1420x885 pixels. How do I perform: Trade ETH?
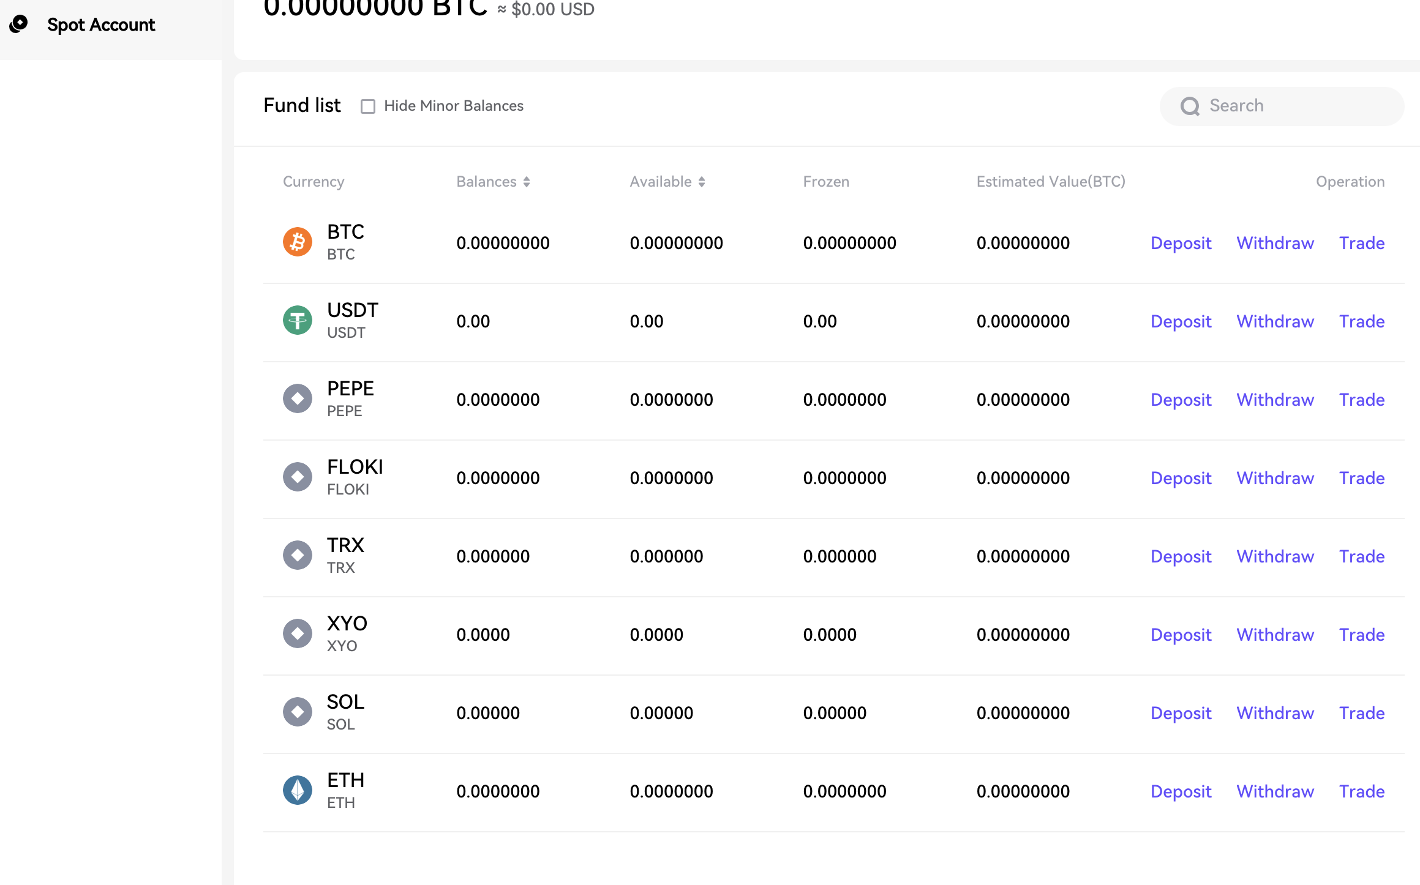click(1362, 791)
